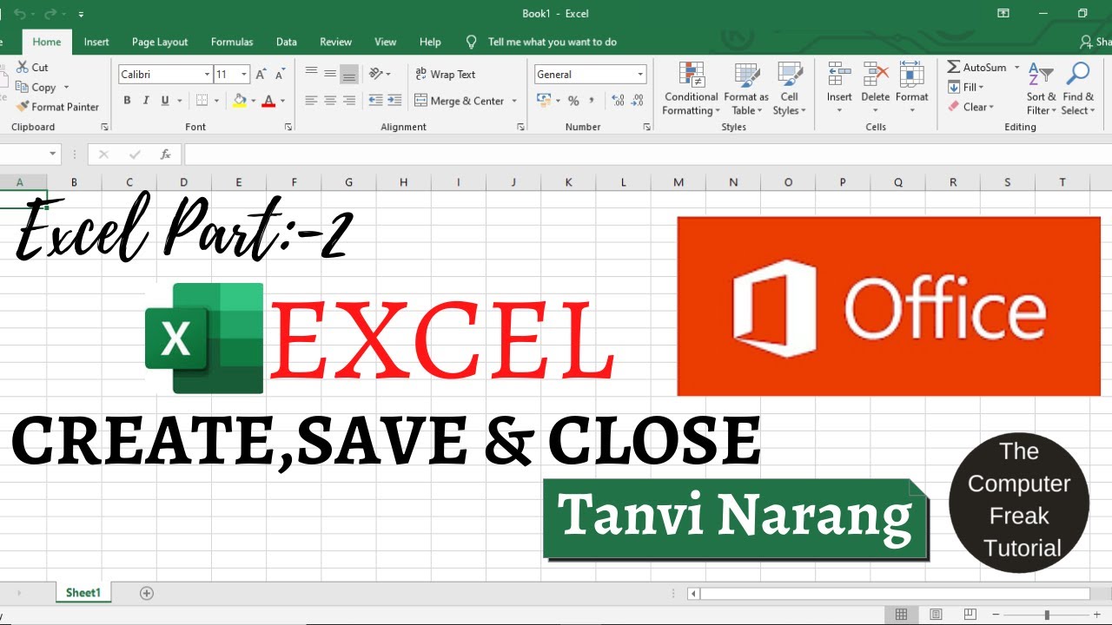Click the zoom slider handle in status bar
Viewport: 1112px width, 625px height.
click(1047, 615)
